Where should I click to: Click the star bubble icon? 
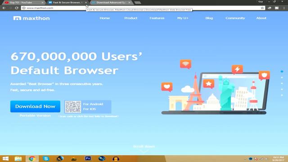pyautogui.click(x=209, y=84)
